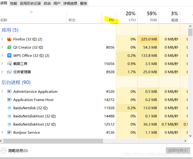Image resolution: width=193 pixels, height=159 pixels.
Task: Select the Application Frame Host name
Action: coord(33,100)
